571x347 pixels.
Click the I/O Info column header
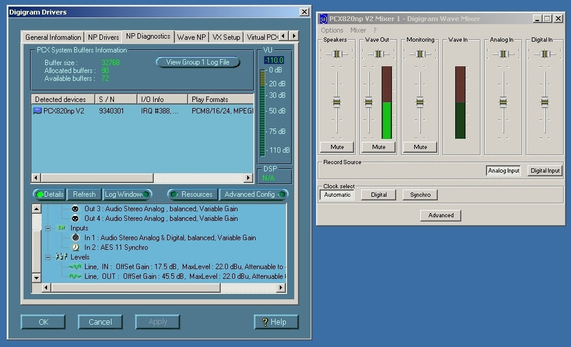tap(162, 99)
